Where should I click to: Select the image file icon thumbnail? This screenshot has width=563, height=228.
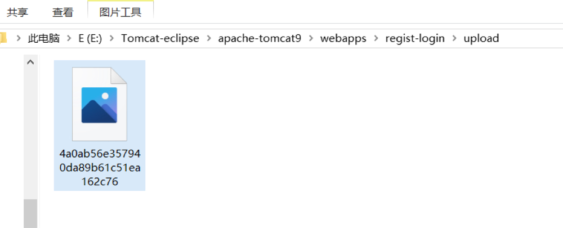pos(99,104)
